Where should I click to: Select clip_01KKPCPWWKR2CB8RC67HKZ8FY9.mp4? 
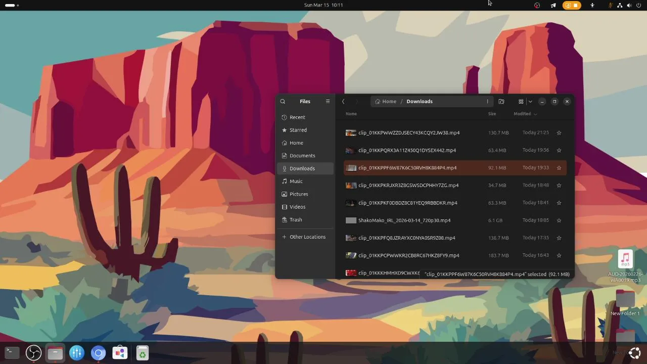click(455, 255)
